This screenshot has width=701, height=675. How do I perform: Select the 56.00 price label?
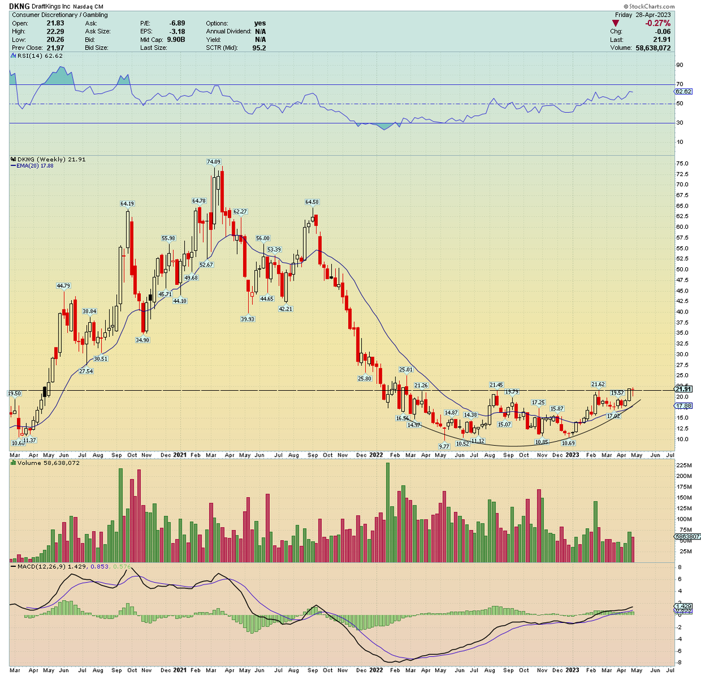click(x=263, y=238)
